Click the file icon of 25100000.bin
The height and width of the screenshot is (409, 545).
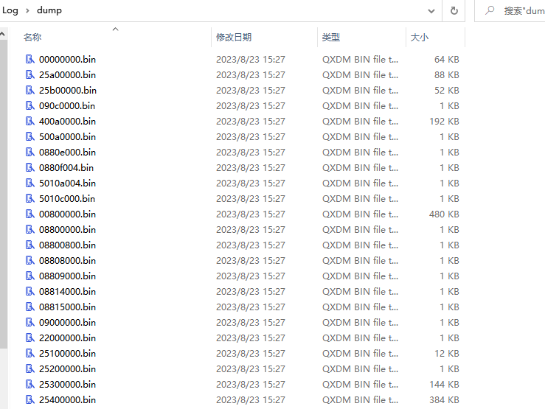(x=30, y=354)
